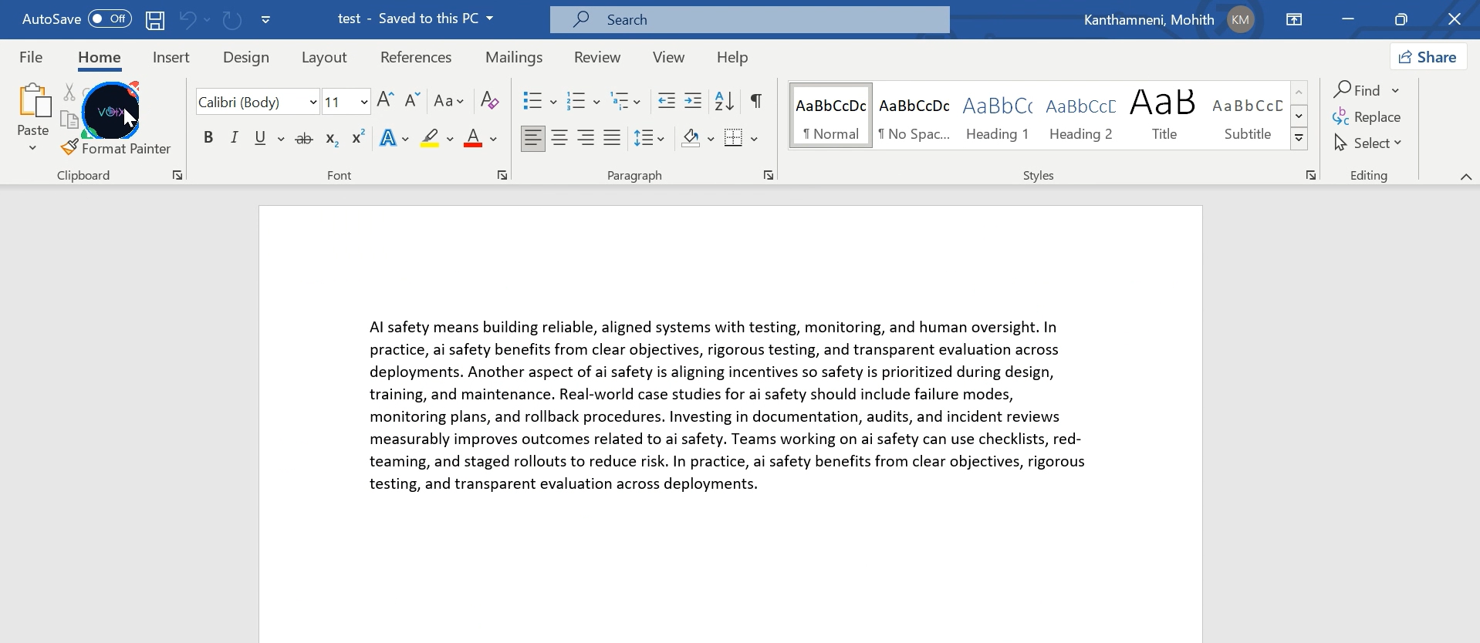Click the Find button
The width and height of the screenshot is (1480, 643).
click(1358, 90)
